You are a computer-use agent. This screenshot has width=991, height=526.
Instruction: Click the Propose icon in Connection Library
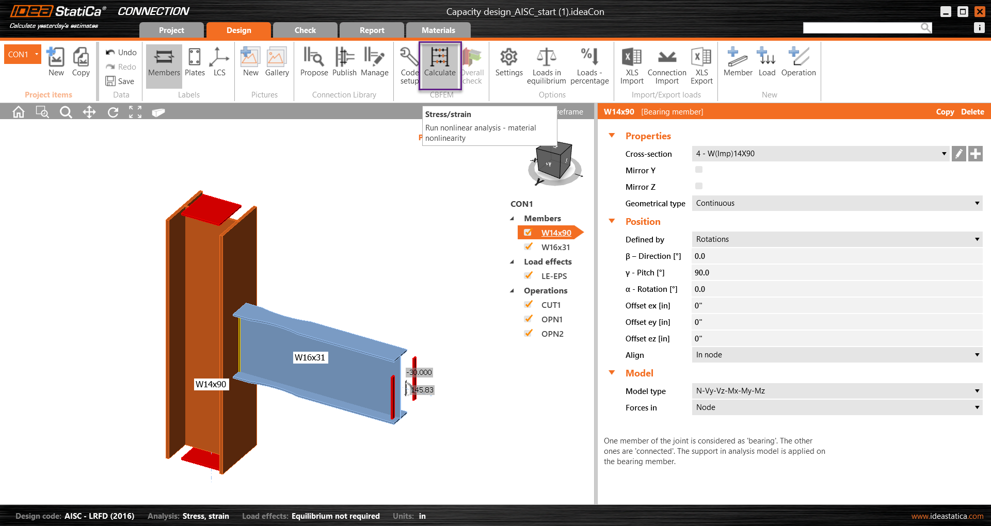tap(313, 62)
